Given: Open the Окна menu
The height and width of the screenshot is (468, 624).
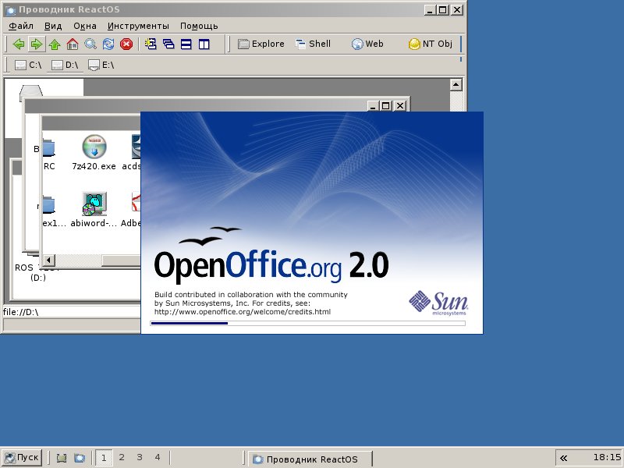Looking at the screenshot, I should [x=85, y=26].
